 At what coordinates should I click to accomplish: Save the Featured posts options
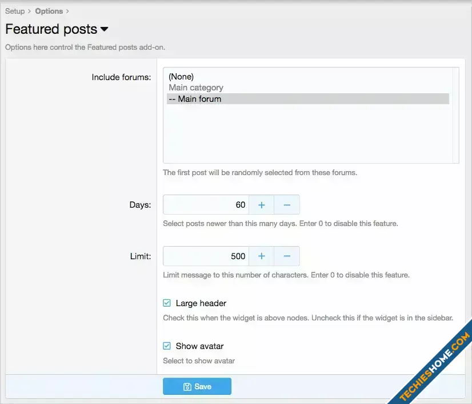[197, 386]
